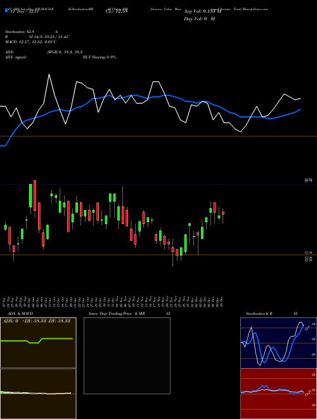Click the 'Stochastics & R' panel title

[259, 314]
